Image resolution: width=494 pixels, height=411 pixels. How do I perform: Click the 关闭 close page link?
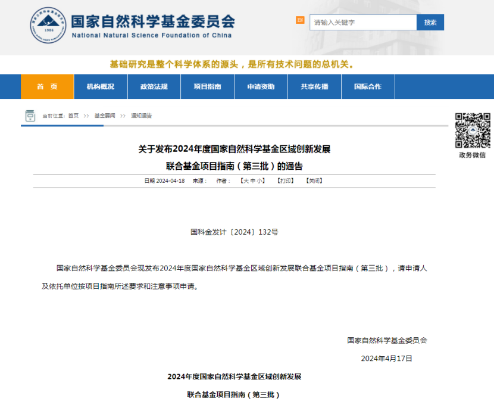click(314, 180)
